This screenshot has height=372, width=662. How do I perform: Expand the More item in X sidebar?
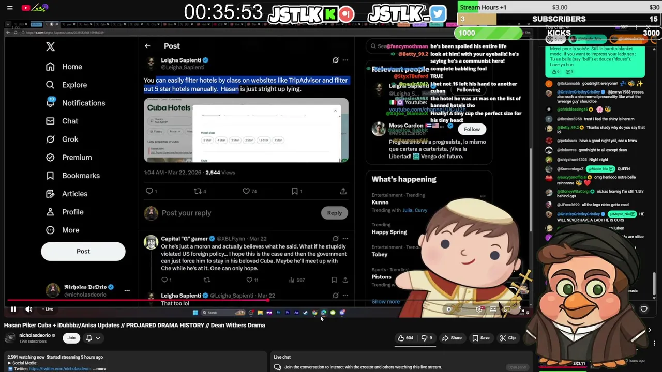coord(63,230)
